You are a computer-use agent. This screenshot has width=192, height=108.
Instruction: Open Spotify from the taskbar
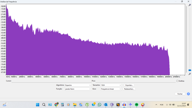(x=136, y=105)
